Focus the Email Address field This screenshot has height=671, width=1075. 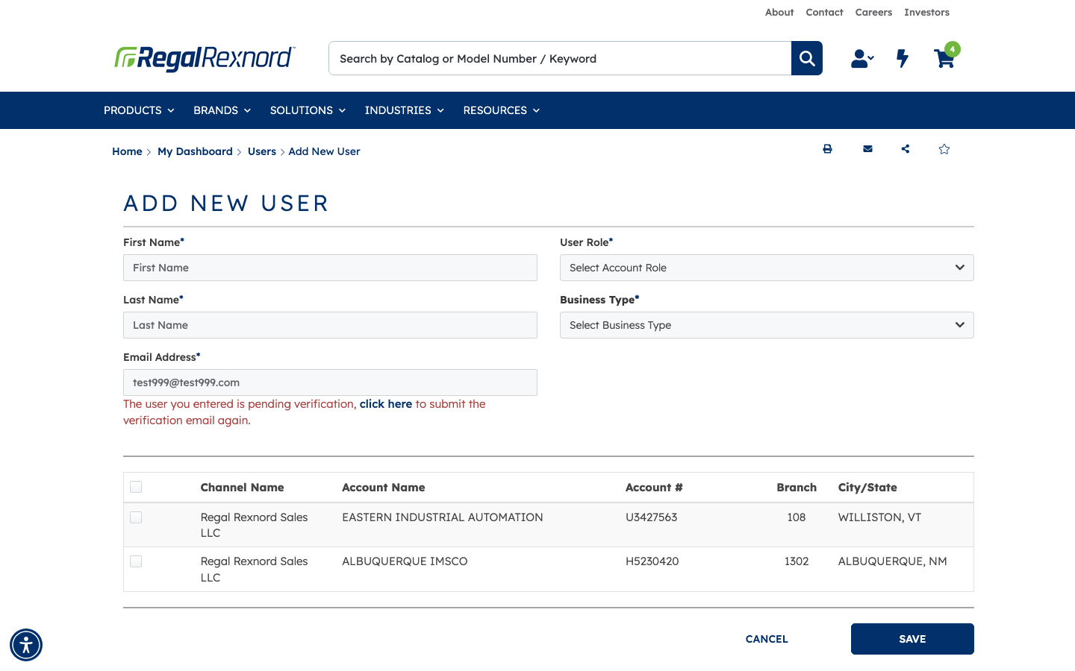click(330, 382)
